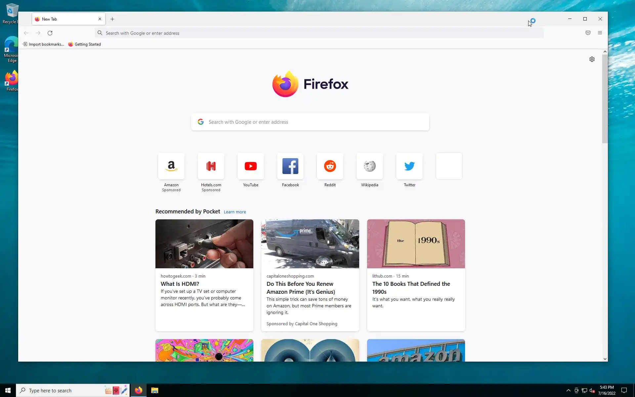
Task: Open the Wikipedia shortcut tile
Action: tap(369, 166)
